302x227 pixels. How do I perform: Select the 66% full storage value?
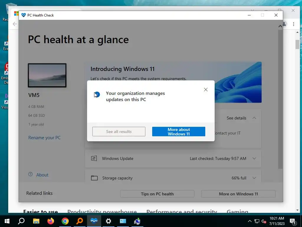click(x=239, y=178)
